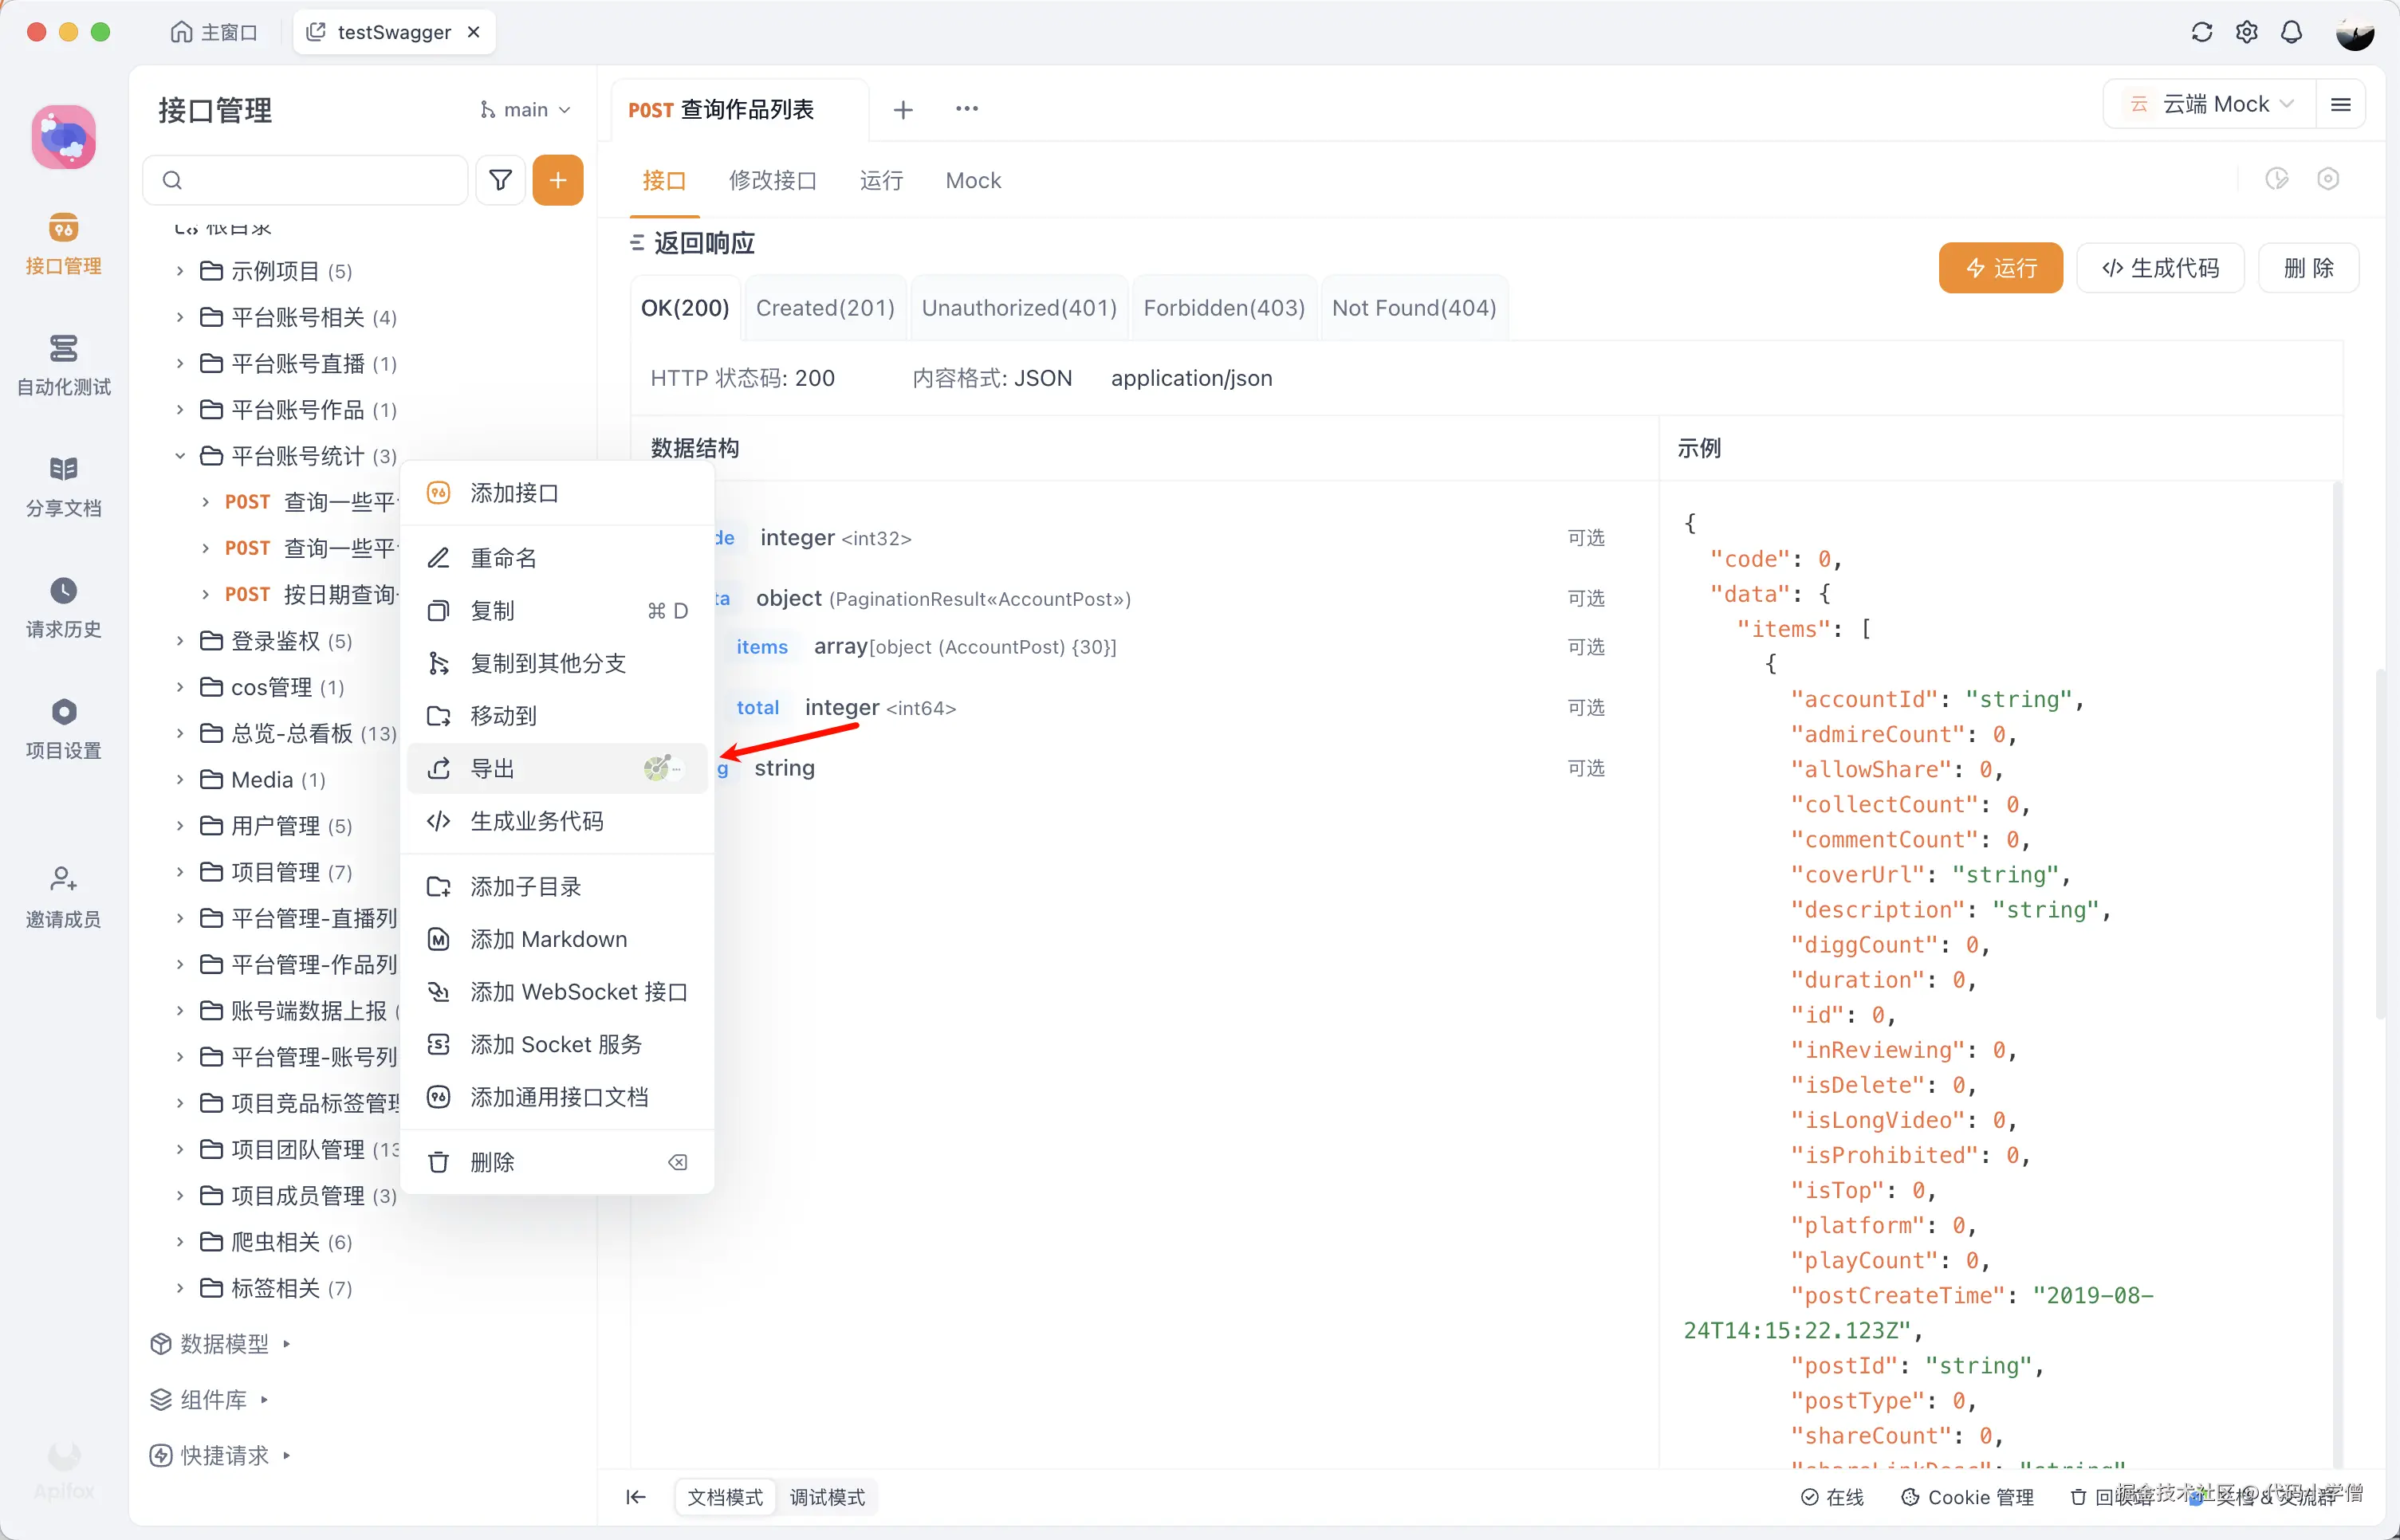Expand the 登录鉴权 folder

click(x=180, y=641)
